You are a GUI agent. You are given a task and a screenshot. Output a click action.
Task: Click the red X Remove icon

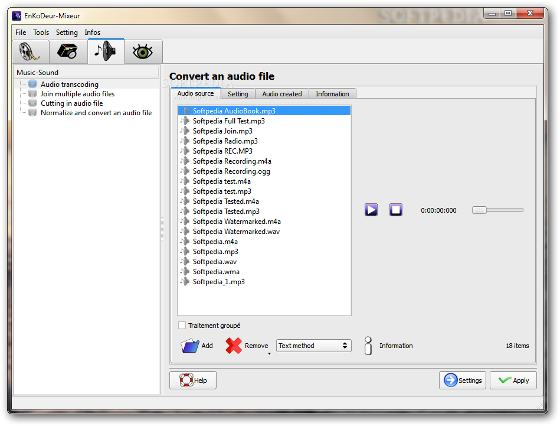point(234,346)
